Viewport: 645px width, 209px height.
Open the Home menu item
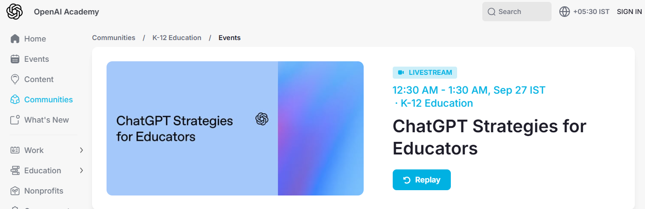click(x=35, y=39)
